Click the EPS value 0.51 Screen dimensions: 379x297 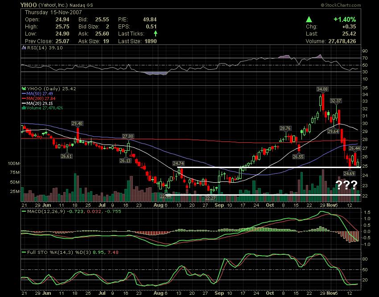tap(151, 27)
